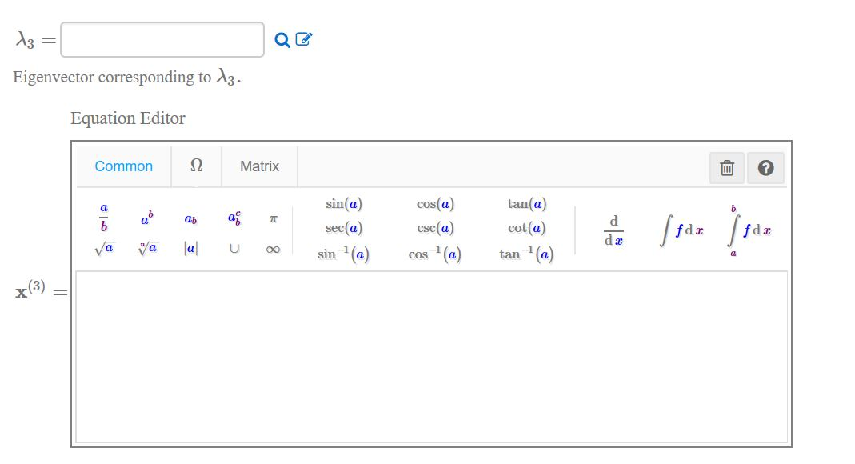Screen dimensions: 855x464
Task: Open the equation edit tool next to lambda field
Action: [302, 37]
